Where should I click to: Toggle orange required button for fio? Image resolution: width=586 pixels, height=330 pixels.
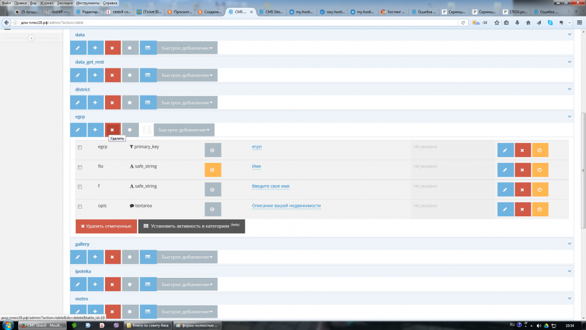coord(213,169)
